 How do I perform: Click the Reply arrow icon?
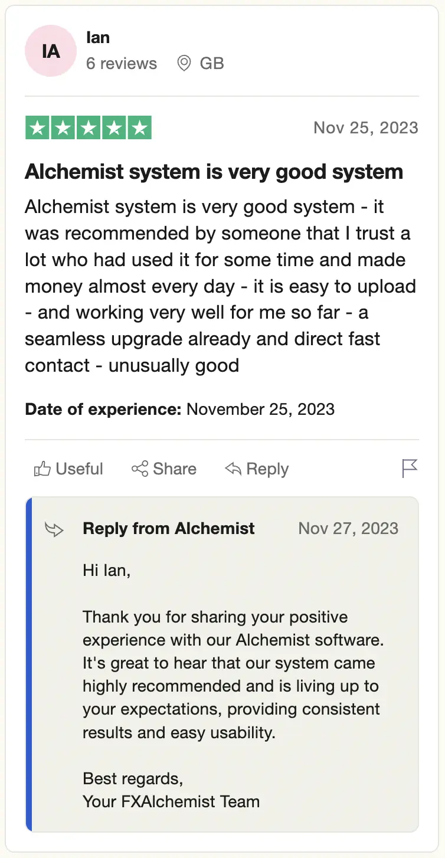click(x=234, y=469)
